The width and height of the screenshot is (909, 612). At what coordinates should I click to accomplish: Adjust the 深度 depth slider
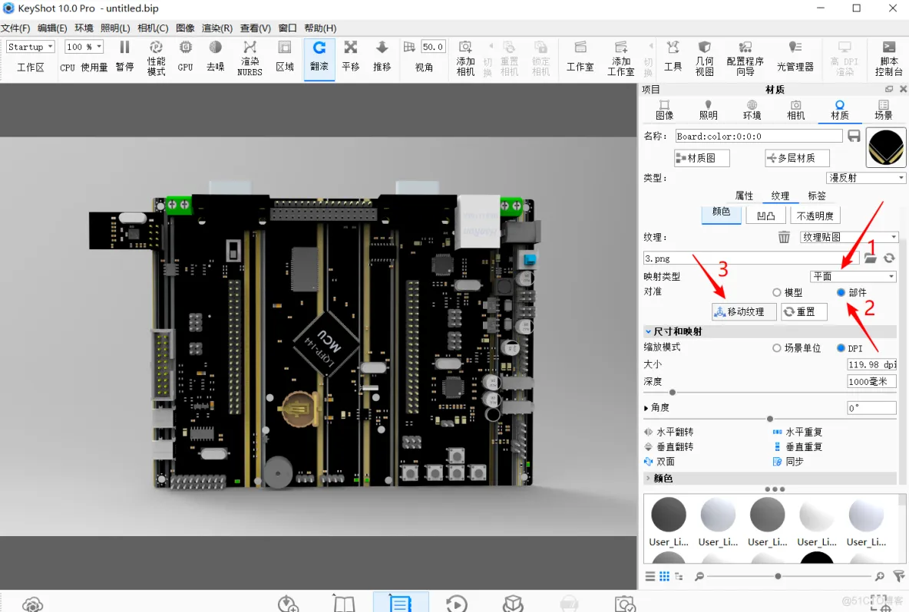pos(673,393)
